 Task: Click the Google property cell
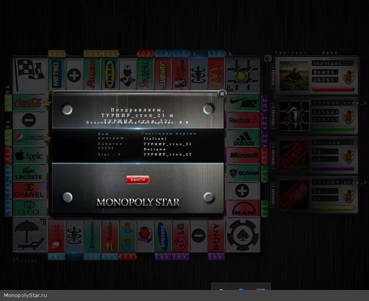coord(127,236)
